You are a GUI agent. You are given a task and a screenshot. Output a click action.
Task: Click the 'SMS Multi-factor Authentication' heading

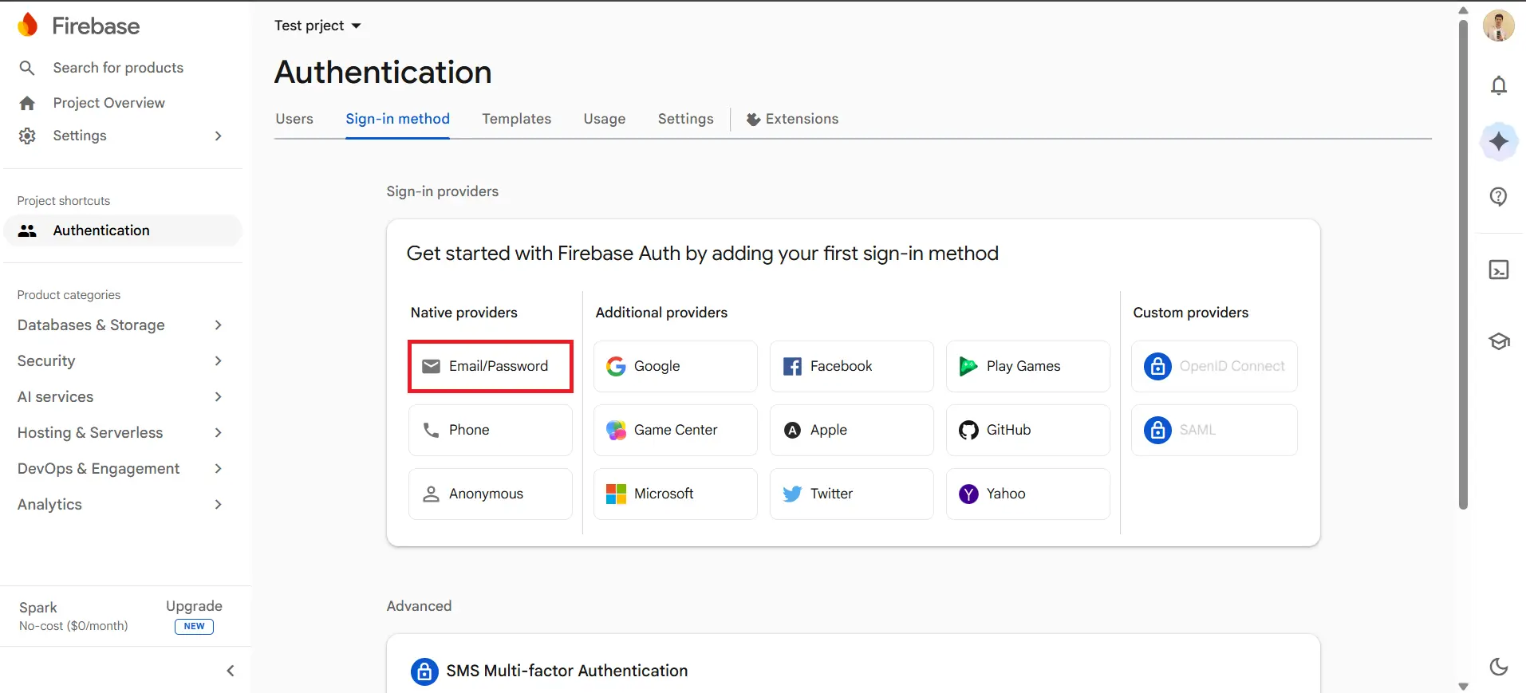(x=567, y=671)
